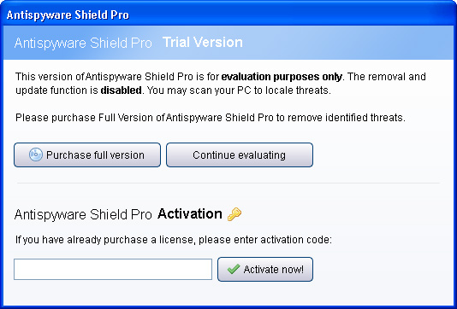Click the Purchase full version button
Viewport: 457px width, 309px height.
coord(87,155)
